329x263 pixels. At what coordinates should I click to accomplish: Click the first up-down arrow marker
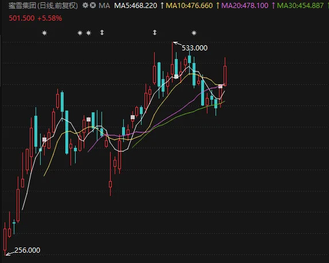tap(102, 33)
